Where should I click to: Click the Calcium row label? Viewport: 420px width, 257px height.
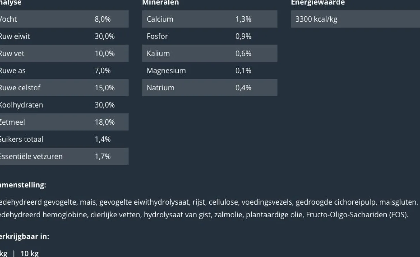point(160,19)
